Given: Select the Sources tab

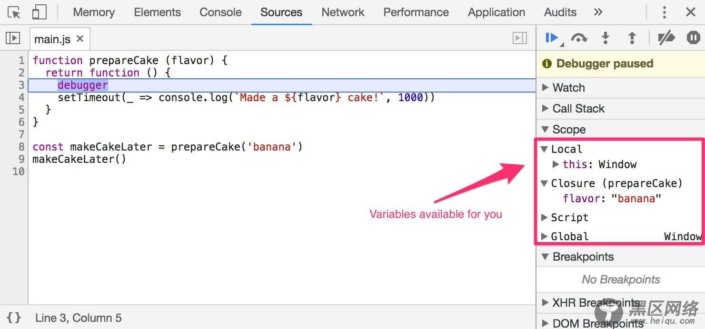Looking at the screenshot, I should [x=281, y=12].
